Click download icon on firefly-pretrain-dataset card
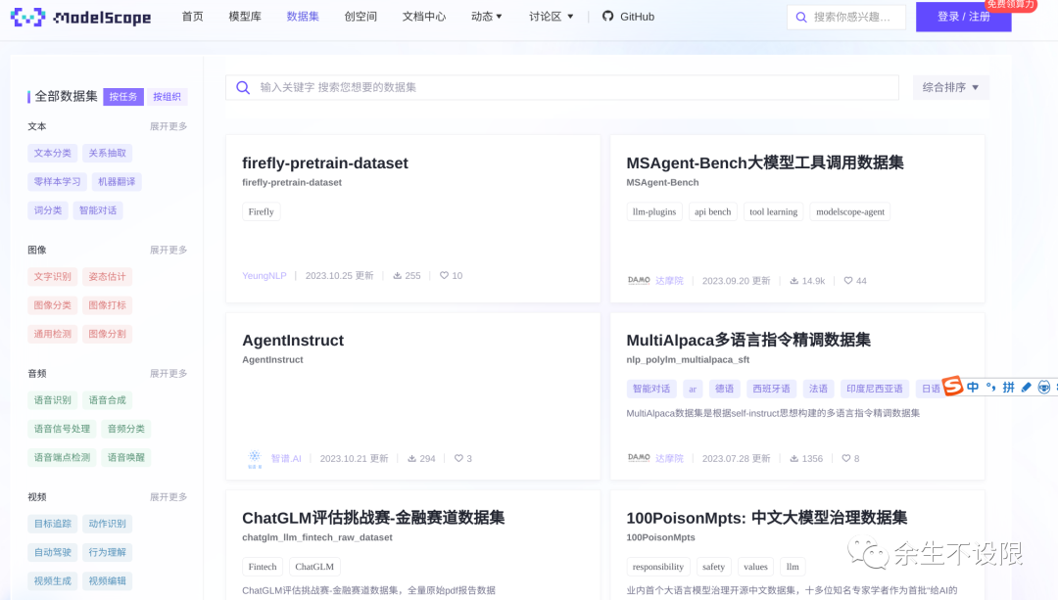Viewport: 1058px width, 600px height. click(398, 275)
